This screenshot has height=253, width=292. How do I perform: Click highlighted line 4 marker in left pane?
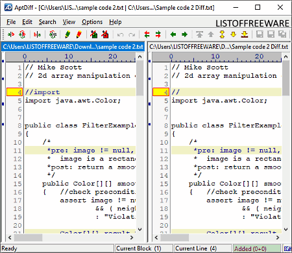coord(14,92)
